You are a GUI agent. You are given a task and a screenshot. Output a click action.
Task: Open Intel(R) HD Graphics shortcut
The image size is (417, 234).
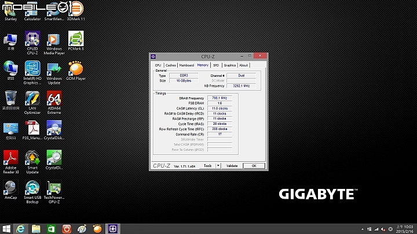coord(32,72)
